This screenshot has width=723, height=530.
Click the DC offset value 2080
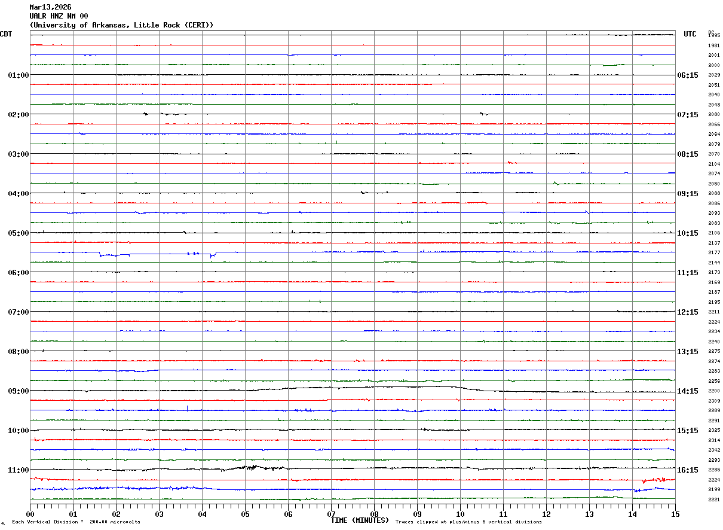click(x=714, y=115)
